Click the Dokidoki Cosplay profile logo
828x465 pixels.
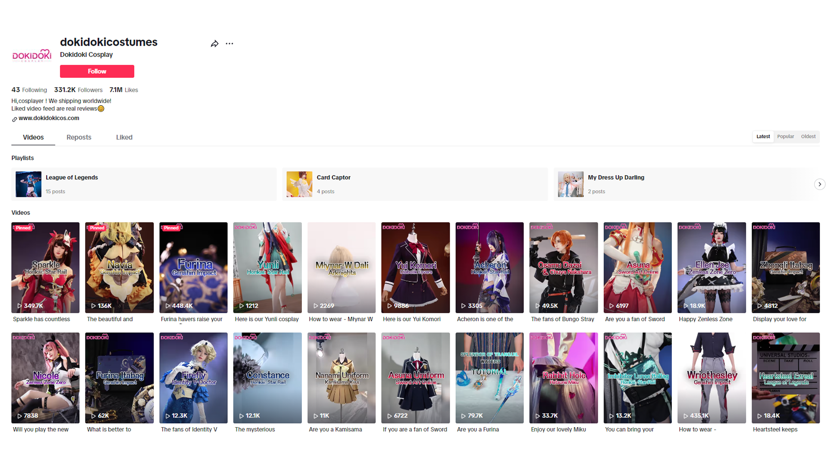tap(31, 56)
